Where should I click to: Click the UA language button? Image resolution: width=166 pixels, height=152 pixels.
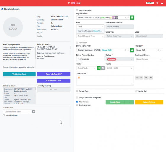pos(146,77)
